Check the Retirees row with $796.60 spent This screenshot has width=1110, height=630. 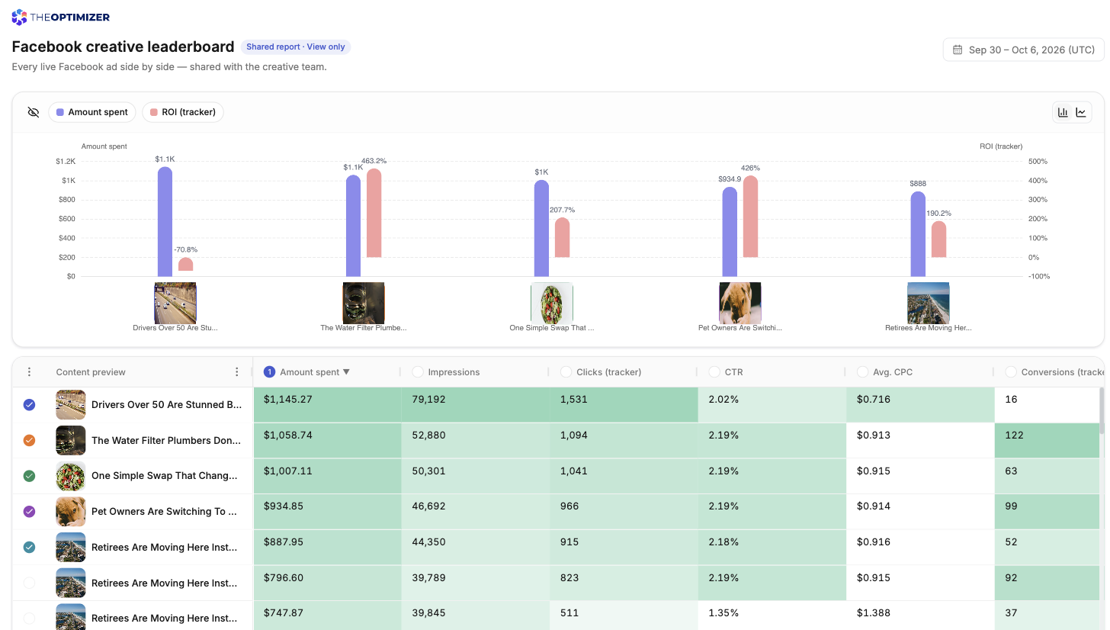tap(29, 583)
